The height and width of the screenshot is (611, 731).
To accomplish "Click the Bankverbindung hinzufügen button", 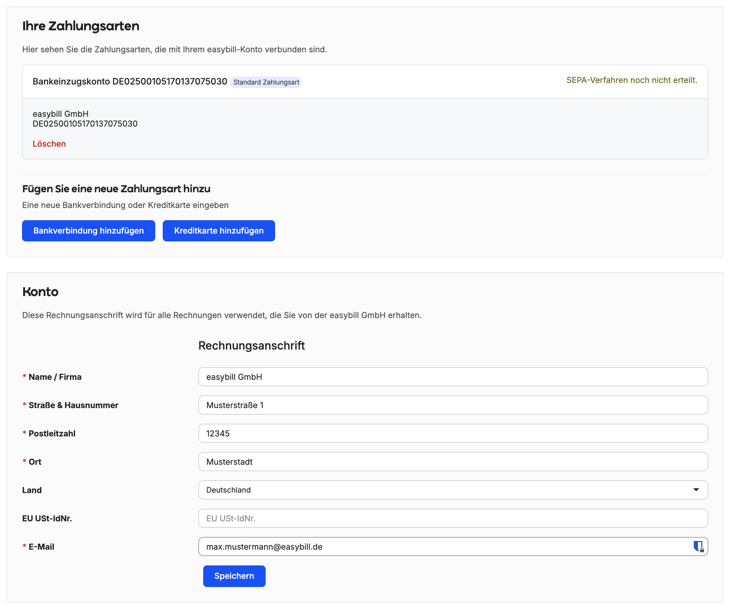I will click(x=88, y=231).
